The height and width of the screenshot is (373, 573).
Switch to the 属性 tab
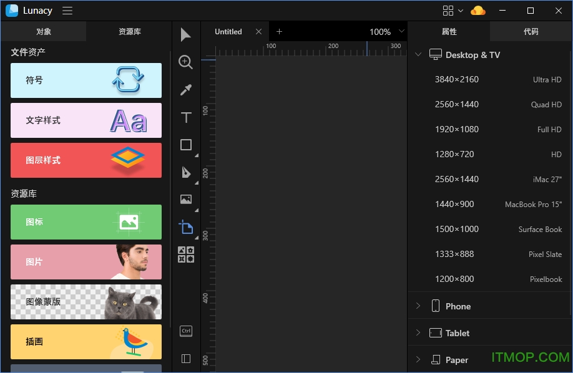click(x=449, y=31)
